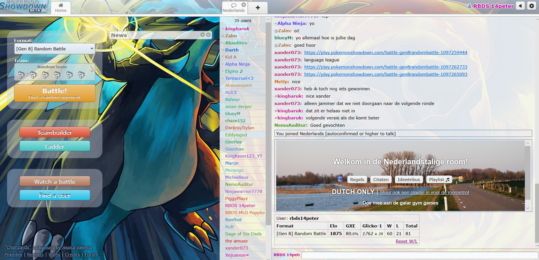Click the mute sound speaker icon
Screen dimensions: 539x260
pos(520,6)
